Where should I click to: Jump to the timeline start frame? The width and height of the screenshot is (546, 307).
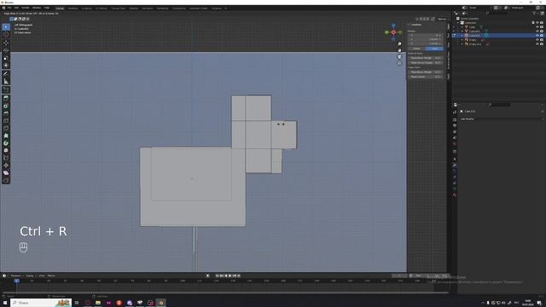point(218,275)
